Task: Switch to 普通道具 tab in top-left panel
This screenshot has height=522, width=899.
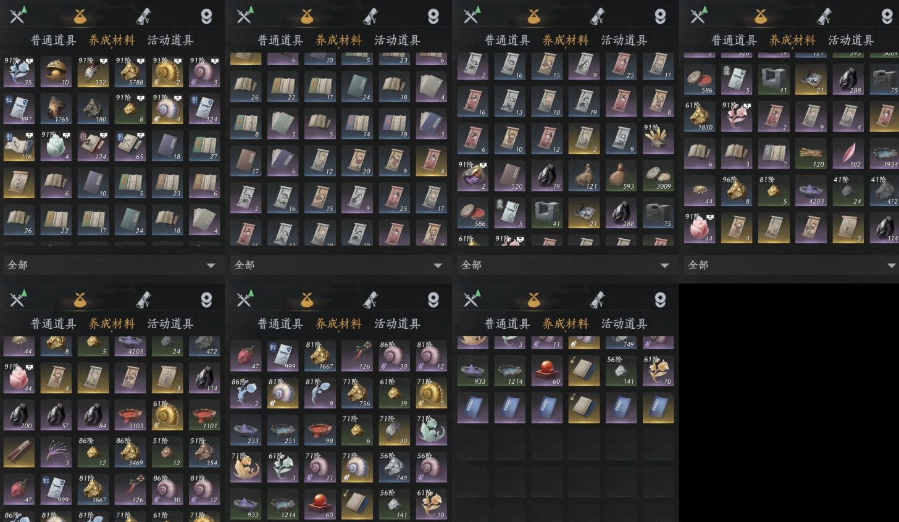Action: click(x=54, y=40)
